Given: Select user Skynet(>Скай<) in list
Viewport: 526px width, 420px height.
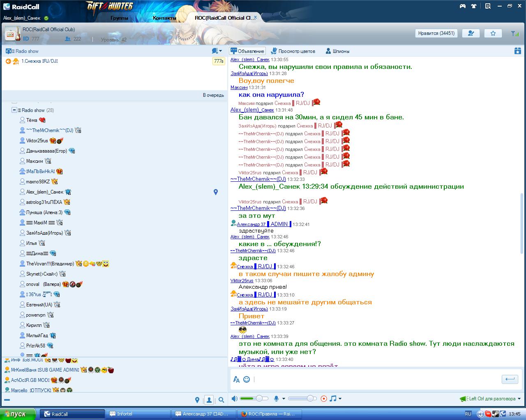Looking at the screenshot, I should point(42,274).
